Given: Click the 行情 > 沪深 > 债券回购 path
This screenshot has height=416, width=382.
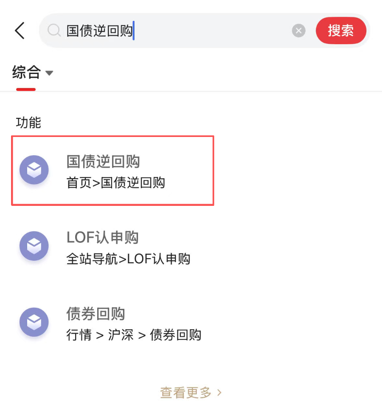Looking at the screenshot, I should click(x=134, y=335).
